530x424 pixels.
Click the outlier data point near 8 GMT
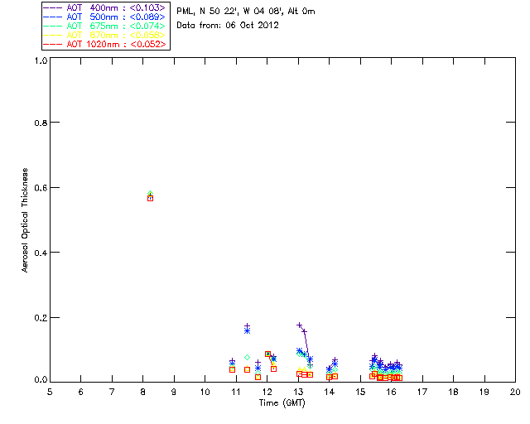pyautogui.click(x=151, y=196)
